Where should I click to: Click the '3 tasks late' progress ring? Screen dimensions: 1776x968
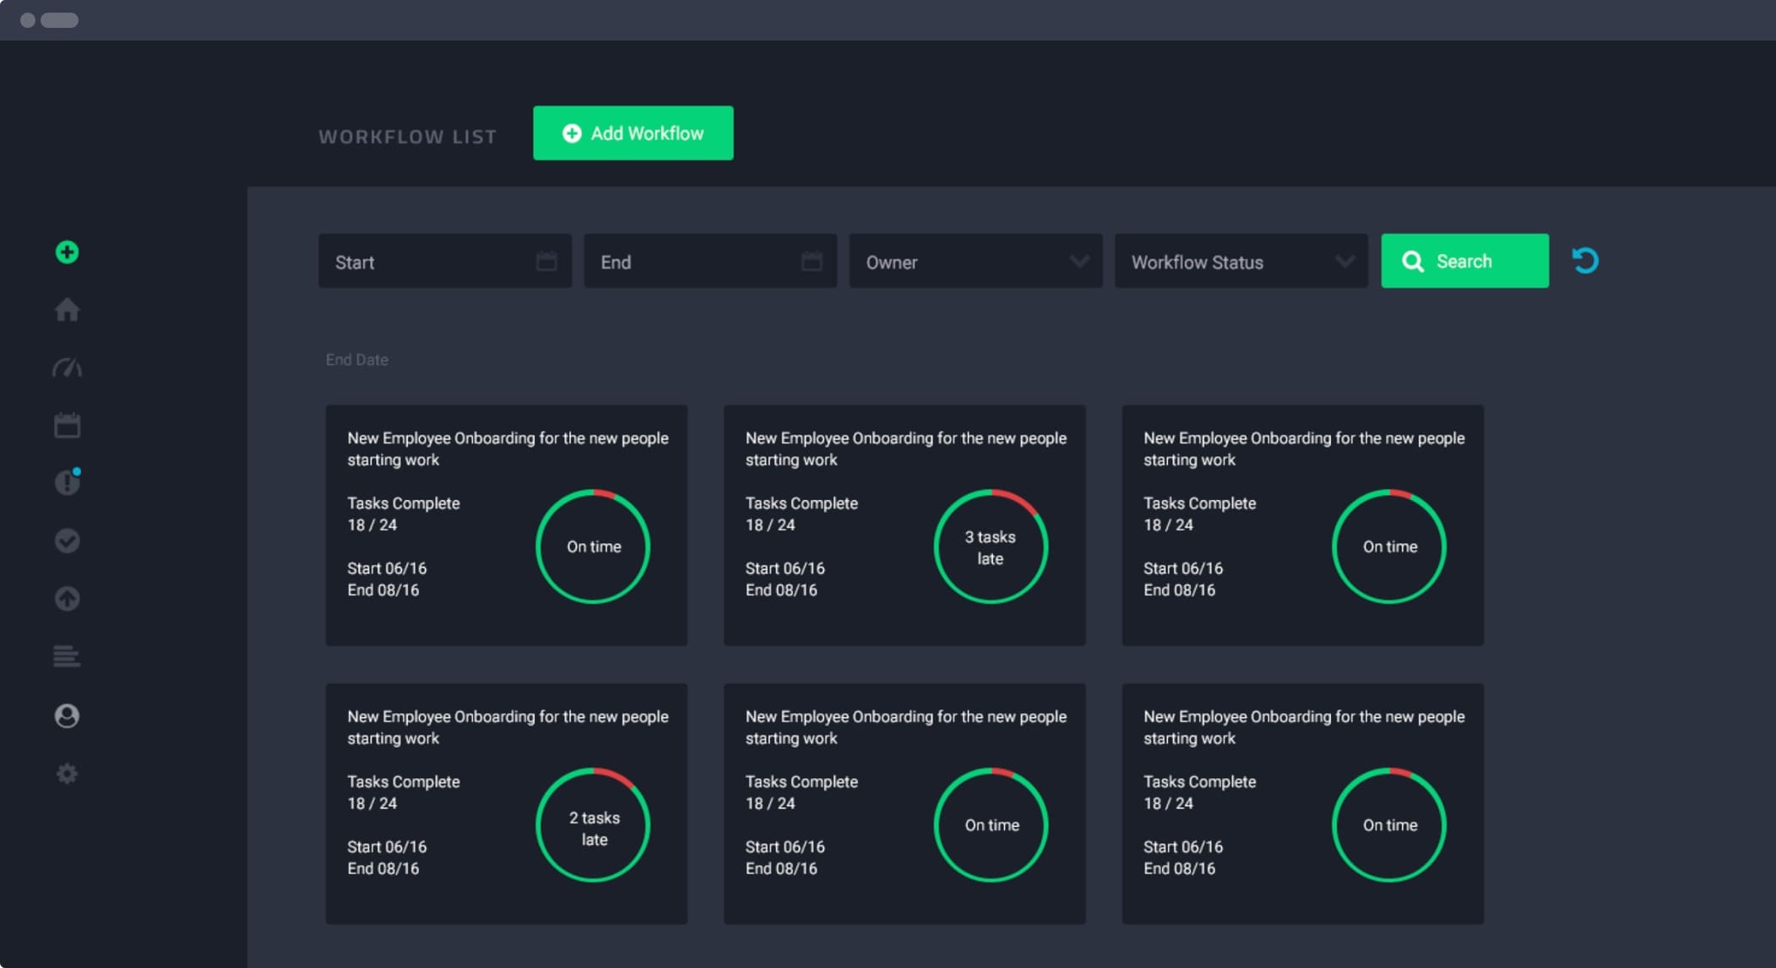(991, 547)
